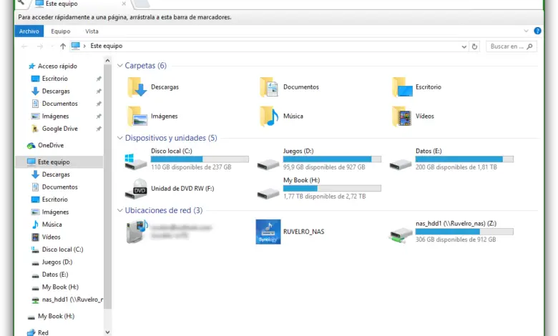Select the My Book (H:) drive in Dispositivos
Viewport: 558px width, 336px height.
click(268, 193)
